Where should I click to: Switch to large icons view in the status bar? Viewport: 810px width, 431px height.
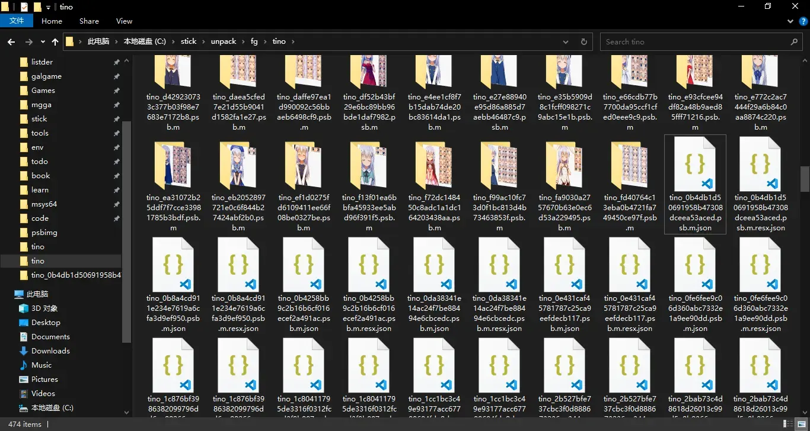tap(800, 424)
